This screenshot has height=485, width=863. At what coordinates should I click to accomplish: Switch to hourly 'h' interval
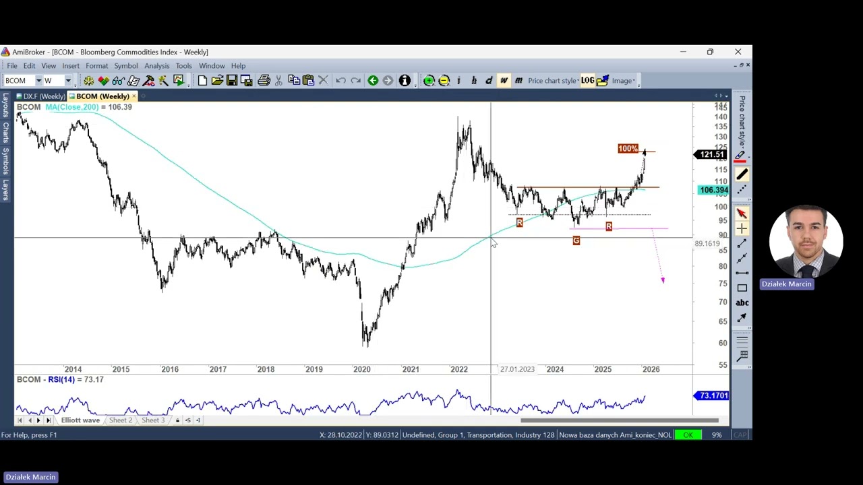click(473, 81)
